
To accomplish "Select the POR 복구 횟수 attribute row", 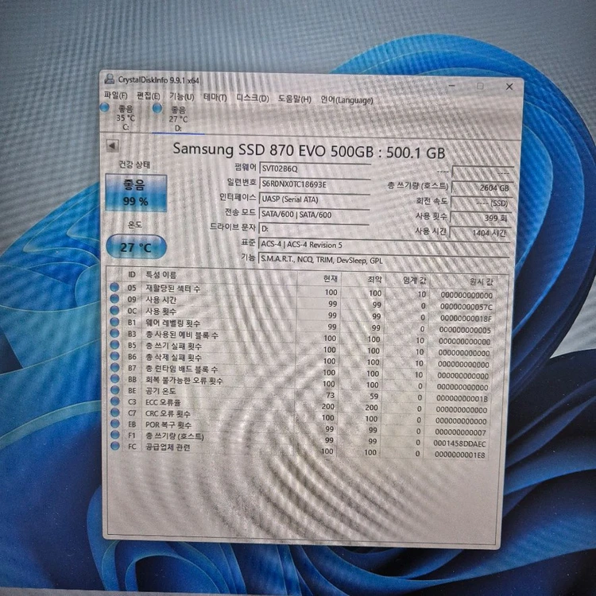I will [298, 427].
